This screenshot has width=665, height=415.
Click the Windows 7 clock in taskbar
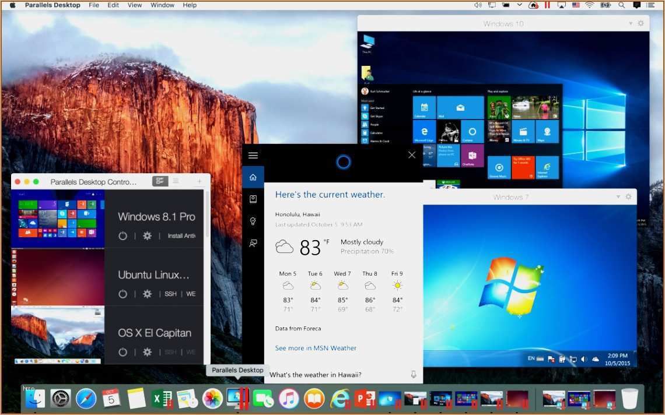click(x=618, y=360)
